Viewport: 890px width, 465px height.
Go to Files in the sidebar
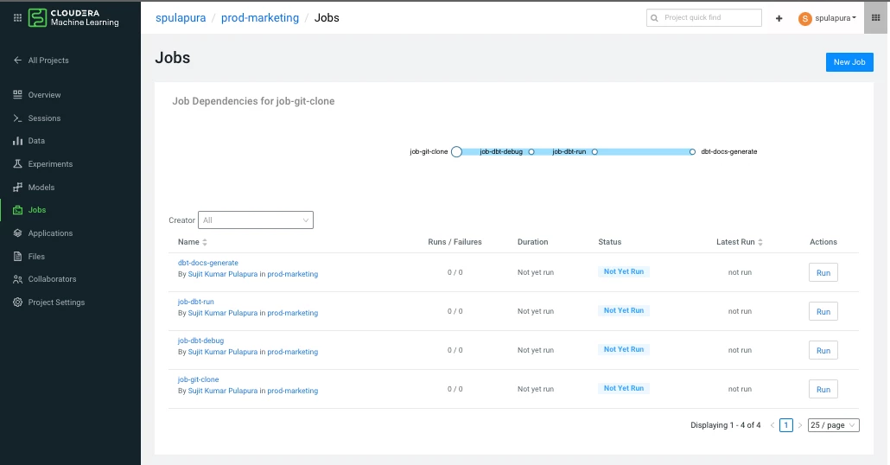(36, 257)
